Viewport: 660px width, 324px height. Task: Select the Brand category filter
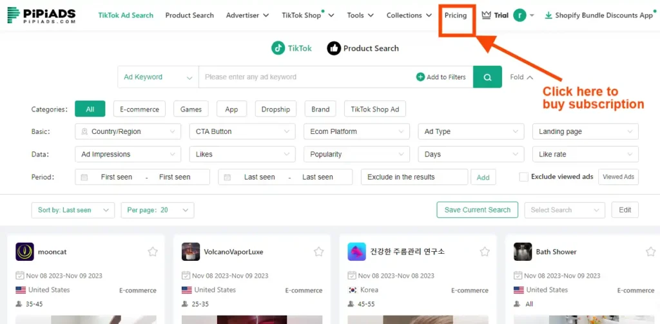point(320,109)
